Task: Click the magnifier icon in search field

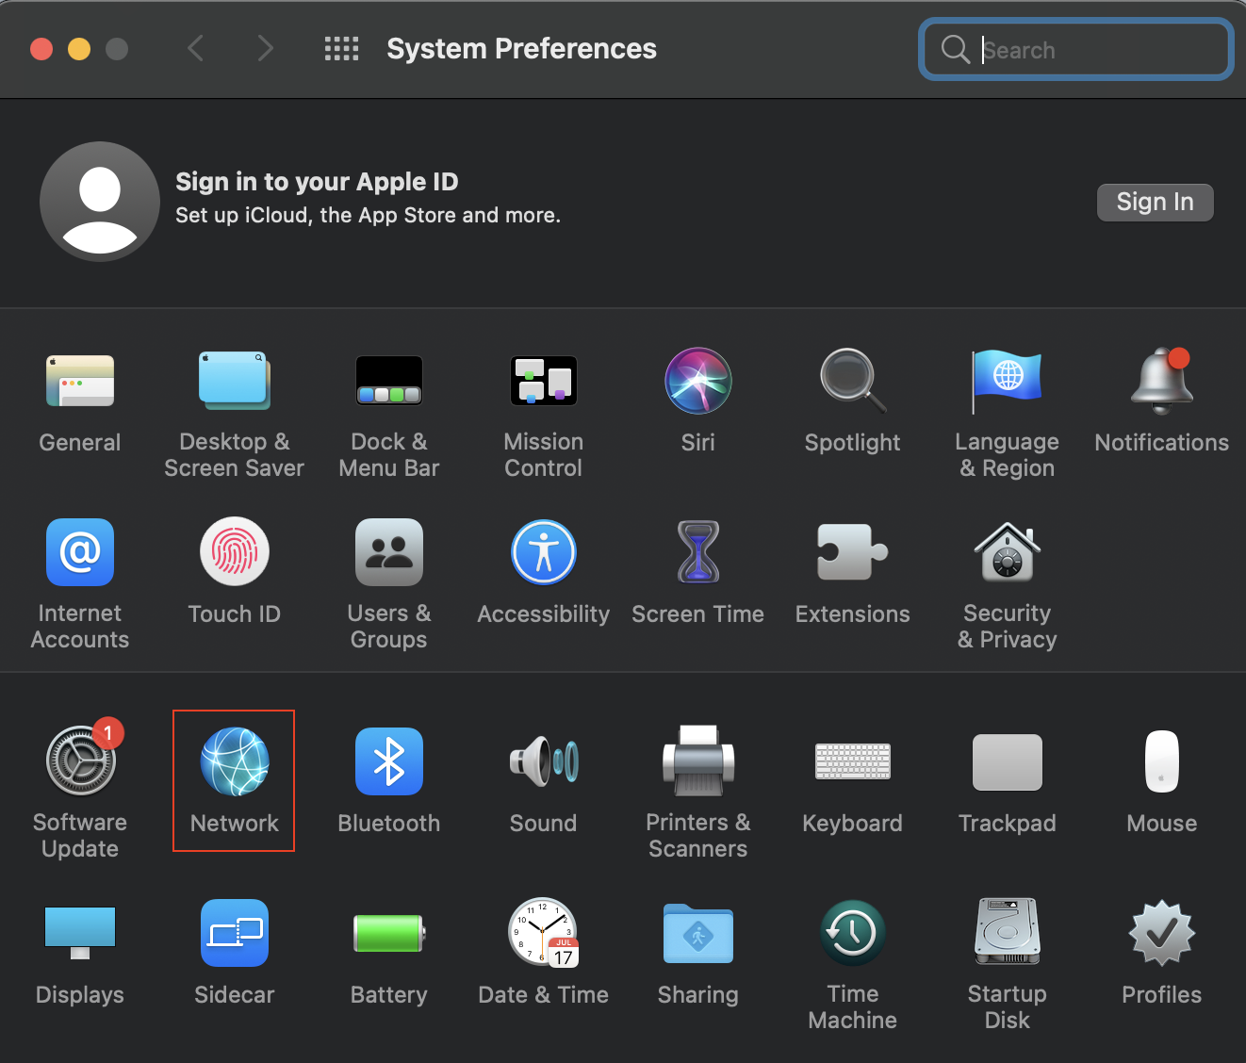Action: click(x=956, y=49)
